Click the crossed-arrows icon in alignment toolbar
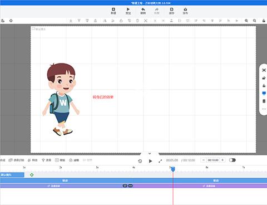 (x=146, y=21)
